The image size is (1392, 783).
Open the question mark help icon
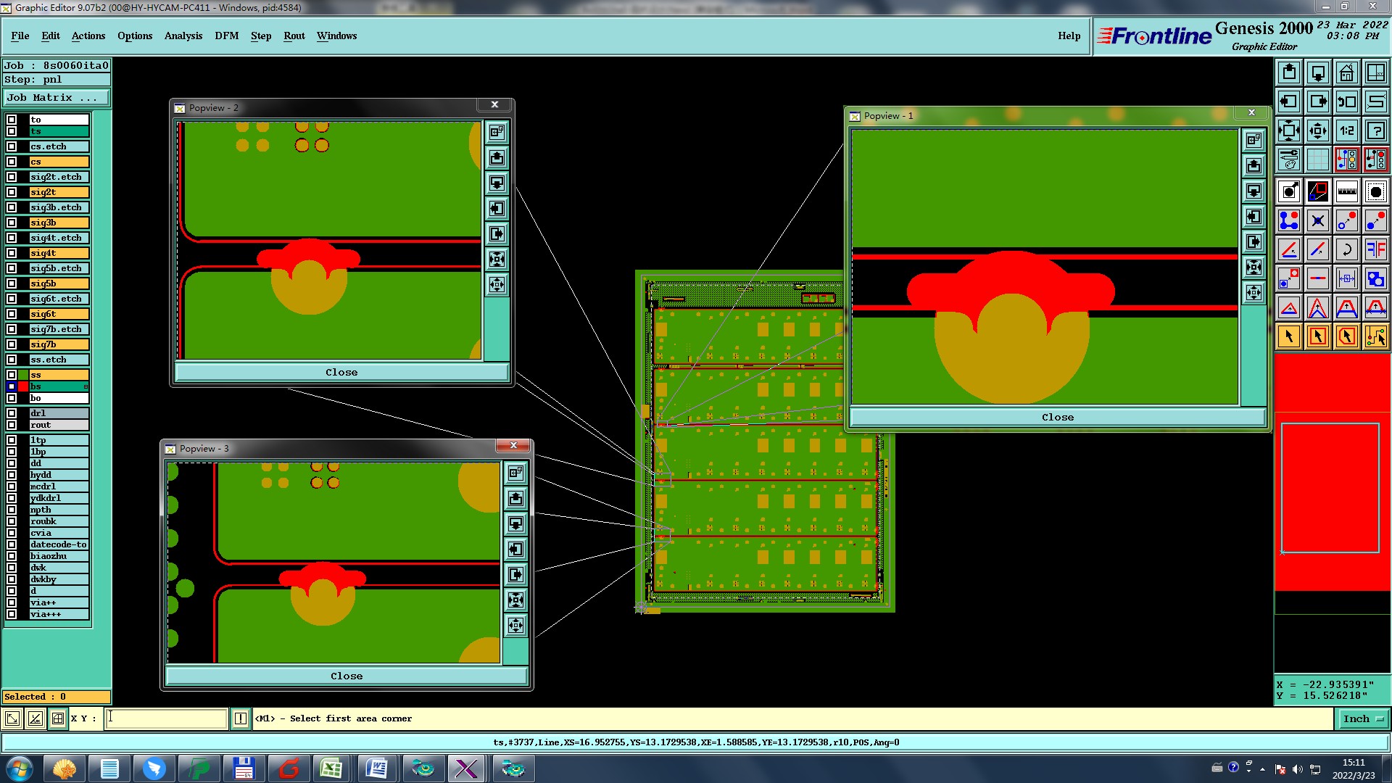pos(1375,130)
